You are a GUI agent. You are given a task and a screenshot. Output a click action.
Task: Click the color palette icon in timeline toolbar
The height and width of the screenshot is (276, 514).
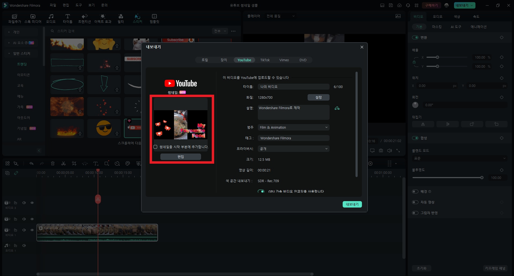coord(128,163)
